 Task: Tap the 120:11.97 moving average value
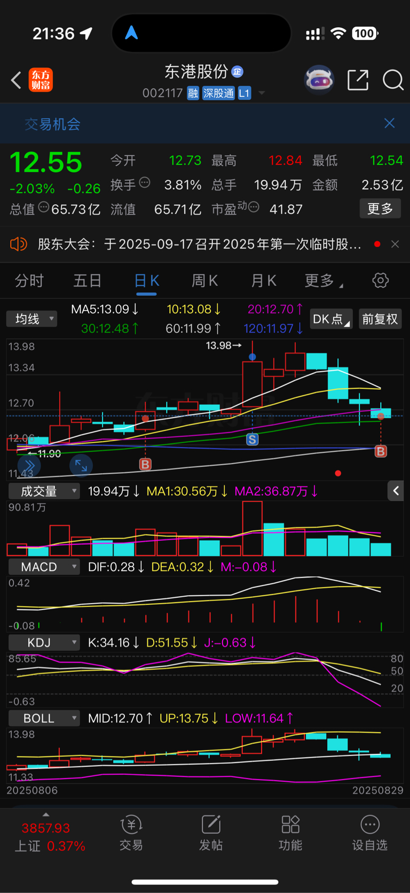pos(273,328)
